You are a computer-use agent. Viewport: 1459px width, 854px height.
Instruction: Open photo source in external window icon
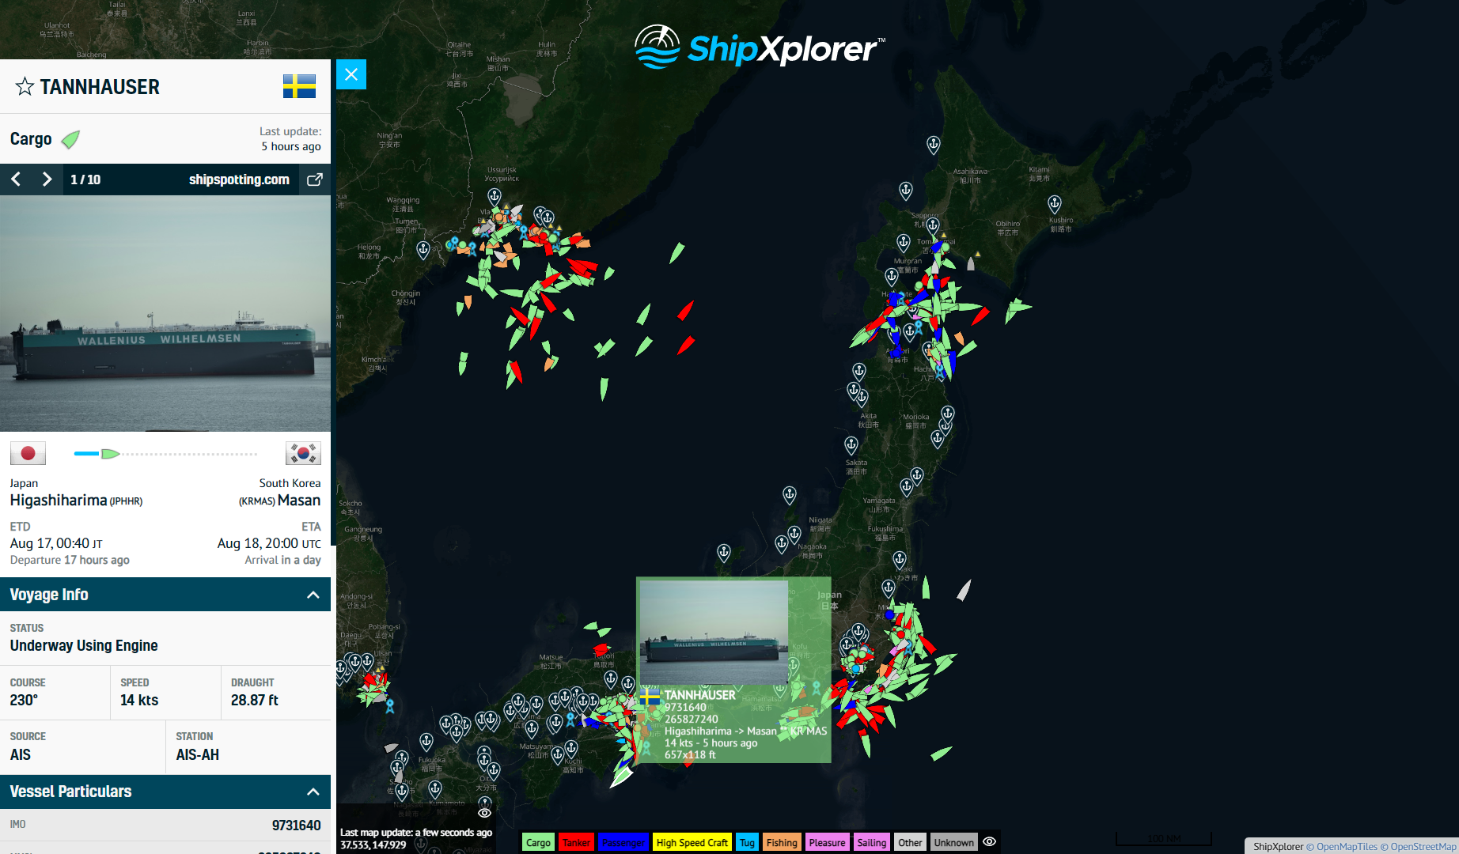point(314,179)
